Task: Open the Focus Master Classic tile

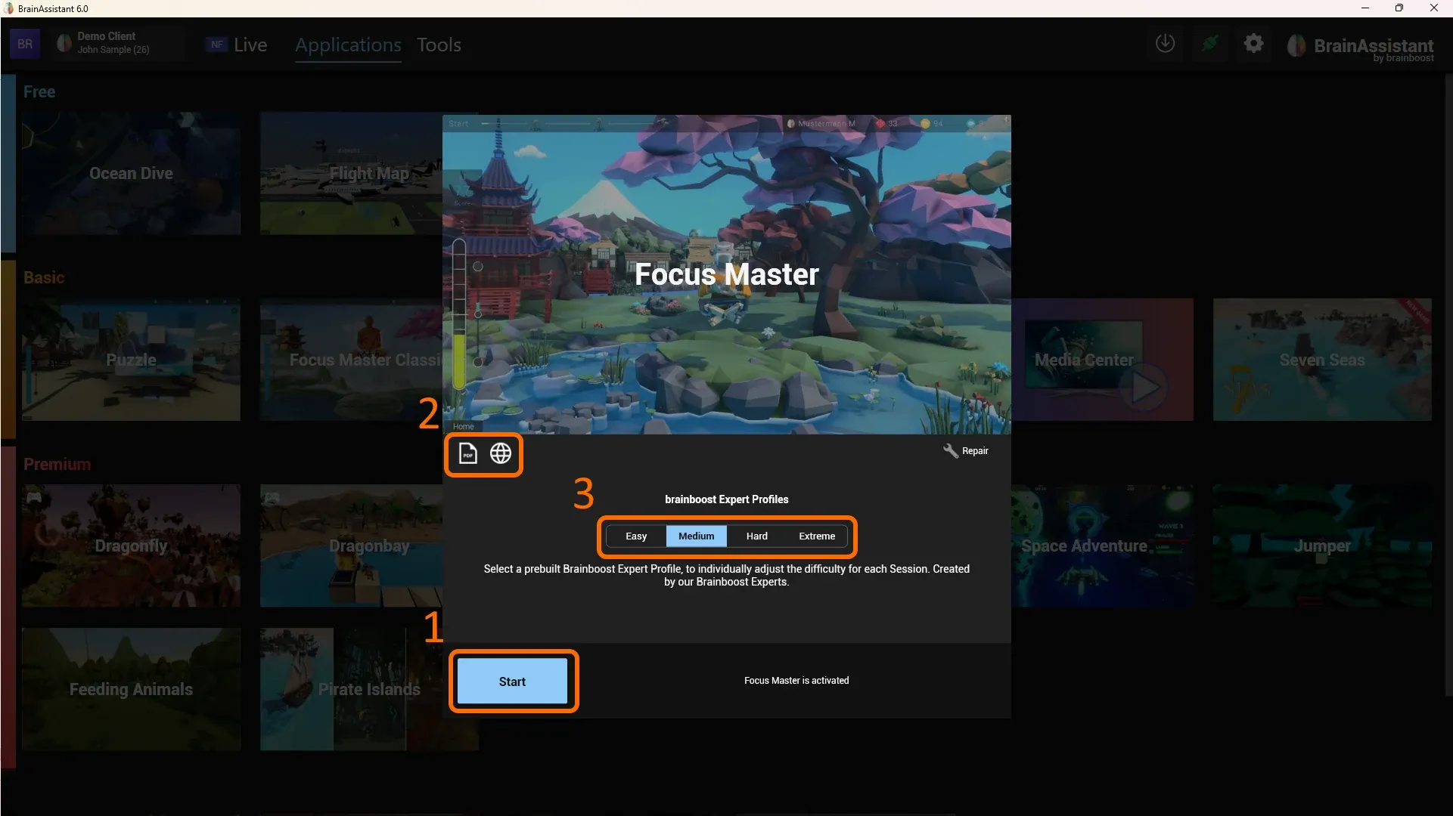Action: (x=351, y=360)
